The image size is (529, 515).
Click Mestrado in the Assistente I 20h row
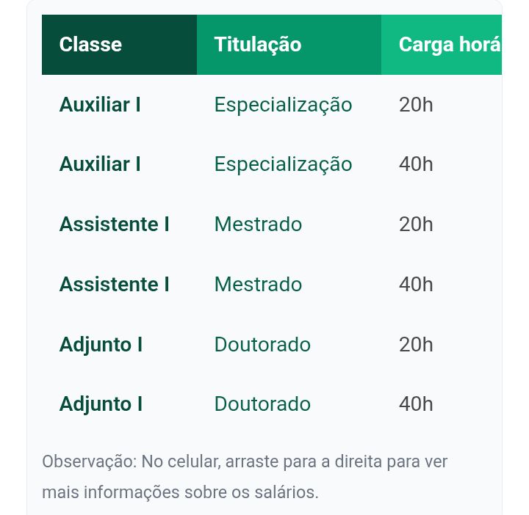(258, 224)
